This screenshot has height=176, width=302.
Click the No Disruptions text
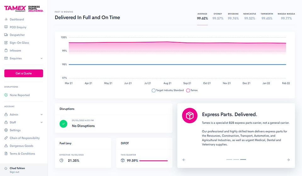click(83, 126)
